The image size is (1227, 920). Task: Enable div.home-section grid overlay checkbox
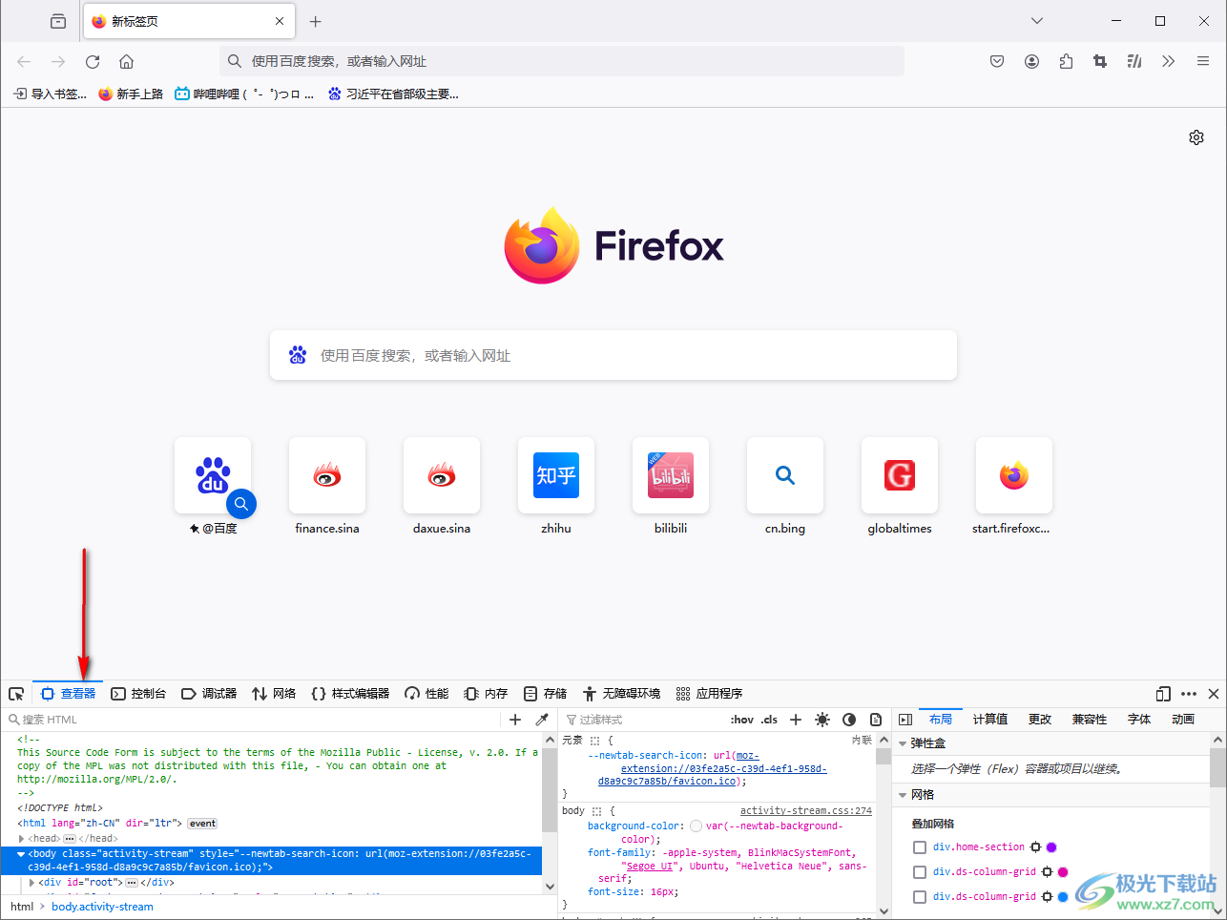click(920, 847)
